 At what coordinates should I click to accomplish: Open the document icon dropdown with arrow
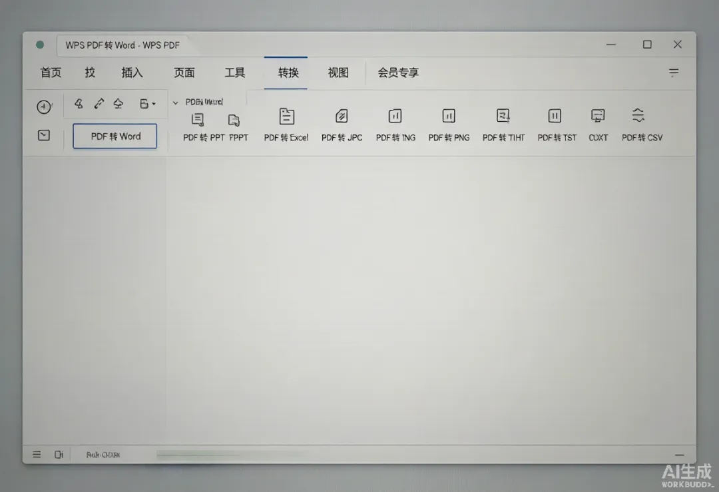[x=147, y=104]
